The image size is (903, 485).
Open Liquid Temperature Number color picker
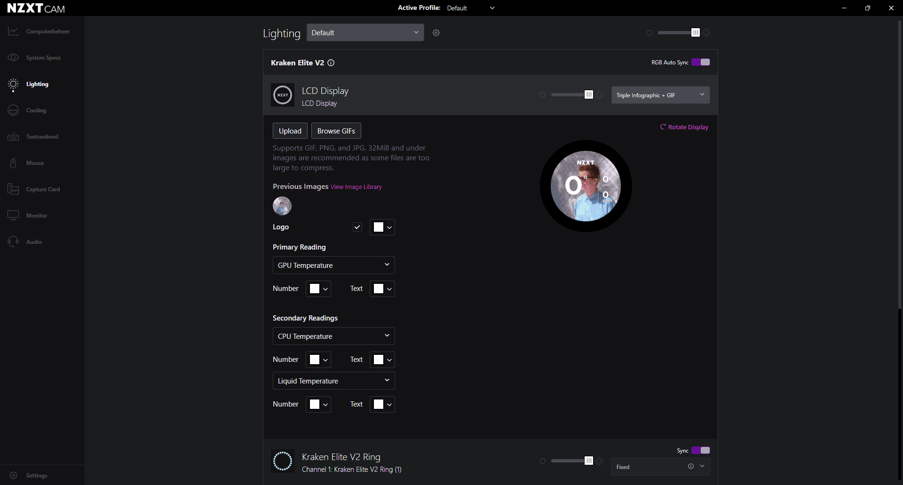tap(318, 404)
